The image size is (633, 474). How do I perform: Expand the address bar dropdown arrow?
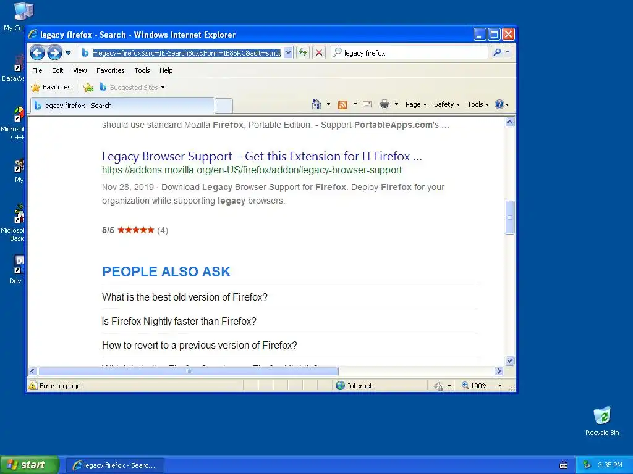(288, 53)
